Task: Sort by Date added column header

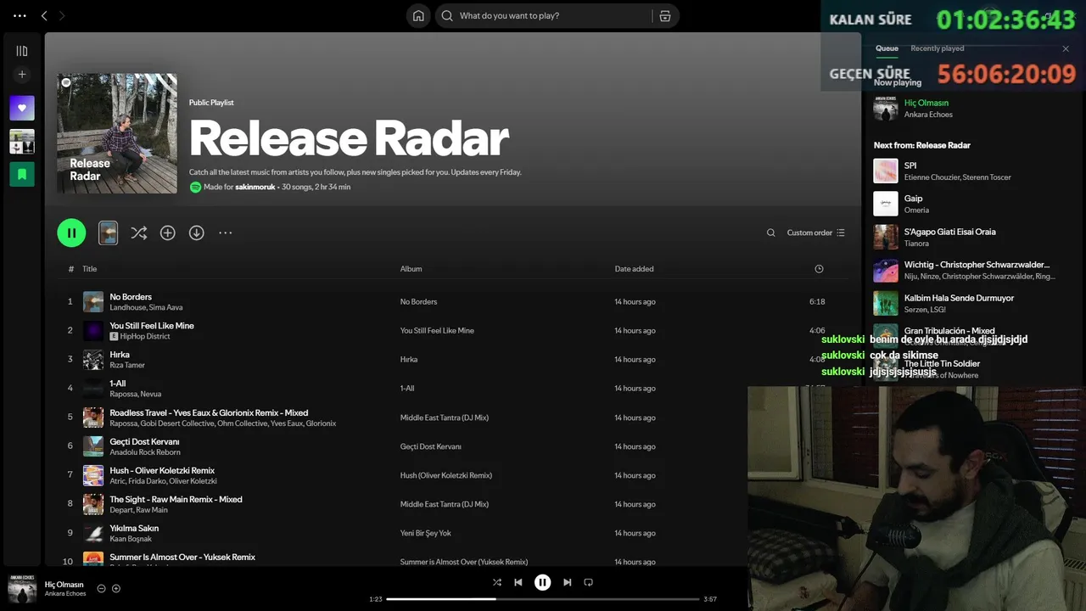Action: (x=634, y=269)
